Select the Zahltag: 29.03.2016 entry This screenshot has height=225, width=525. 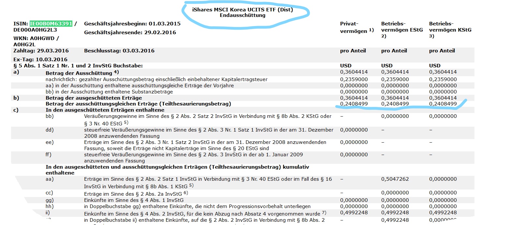point(41,51)
